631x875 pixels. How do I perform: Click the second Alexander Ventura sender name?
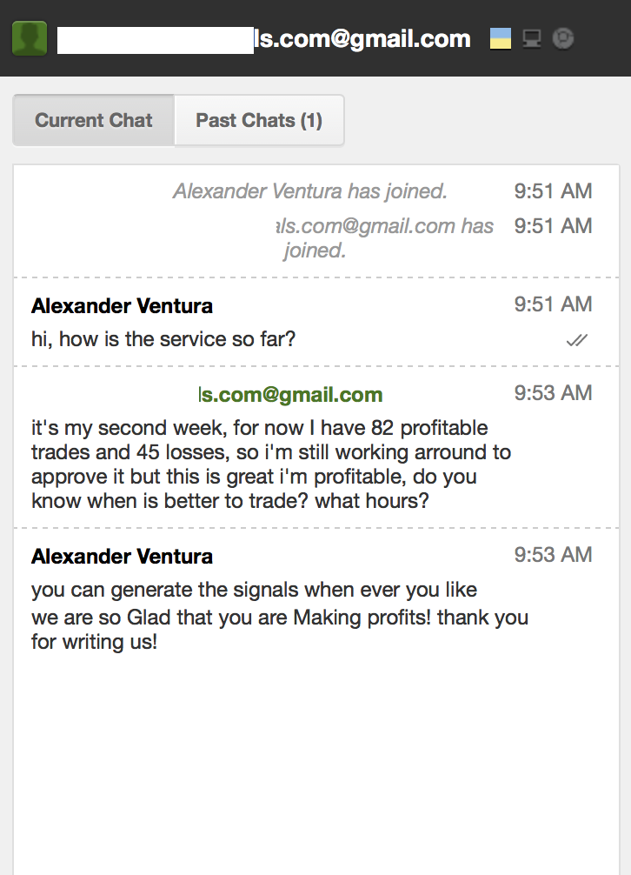coord(122,557)
